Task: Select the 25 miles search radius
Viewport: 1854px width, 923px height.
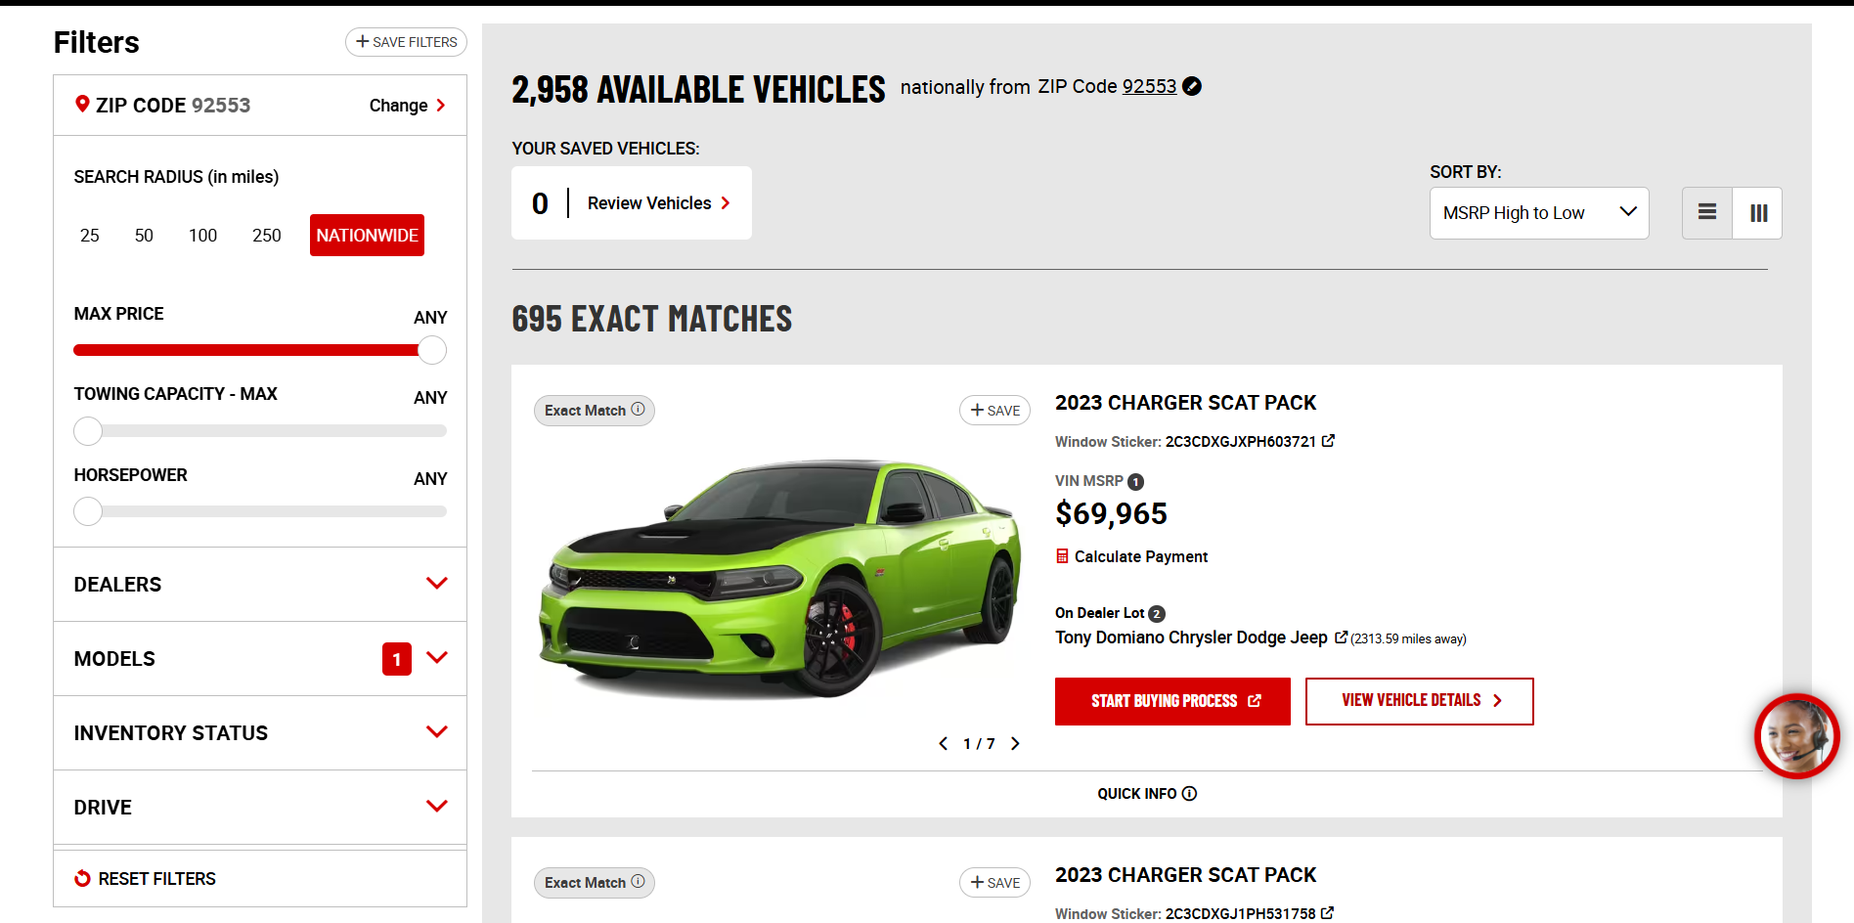Action: coord(90,236)
